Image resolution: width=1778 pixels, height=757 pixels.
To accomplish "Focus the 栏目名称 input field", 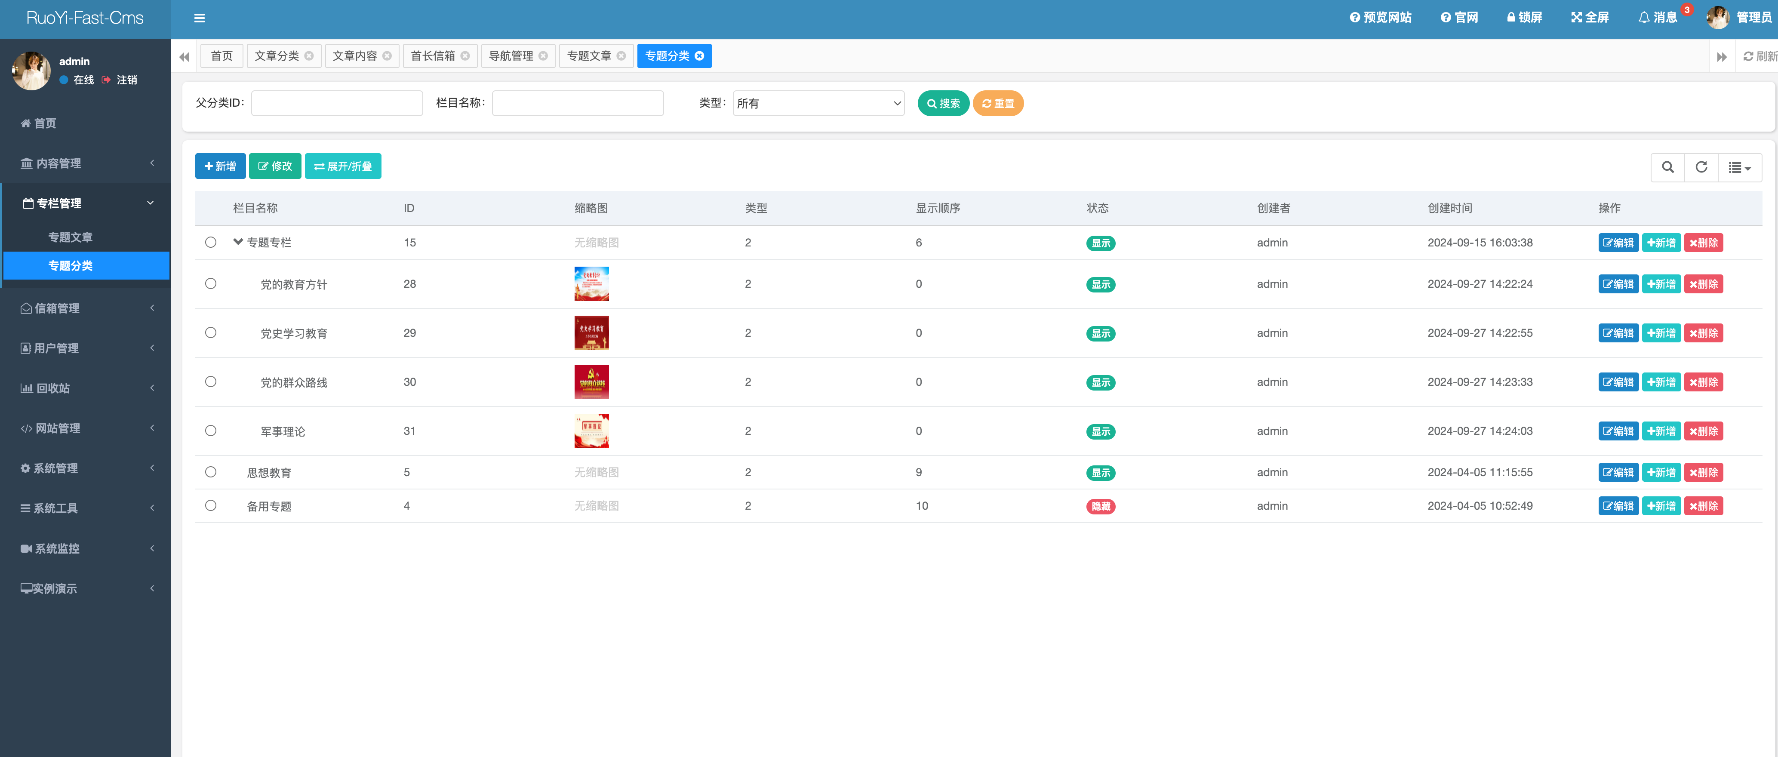I will coord(578,104).
